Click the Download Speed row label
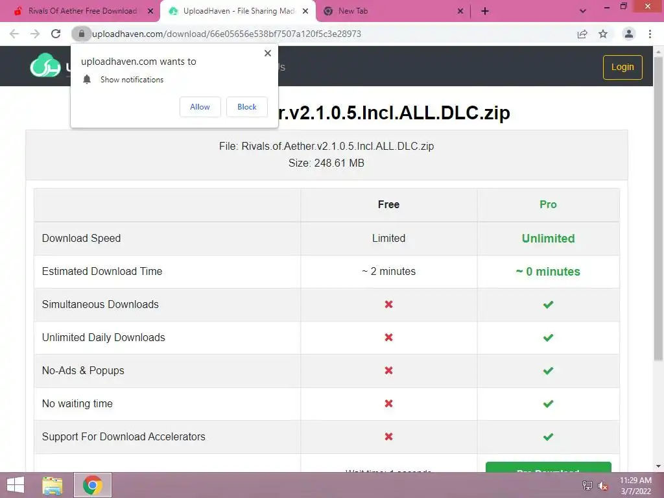 (81, 239)
